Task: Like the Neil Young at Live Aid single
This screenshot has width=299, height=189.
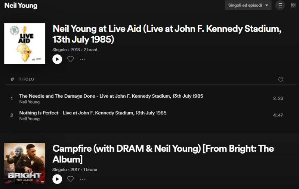Action: click(70, 59)
